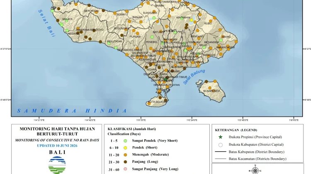
Task: Click the 115°24'0"E longitude label
Action: point(192,120)
